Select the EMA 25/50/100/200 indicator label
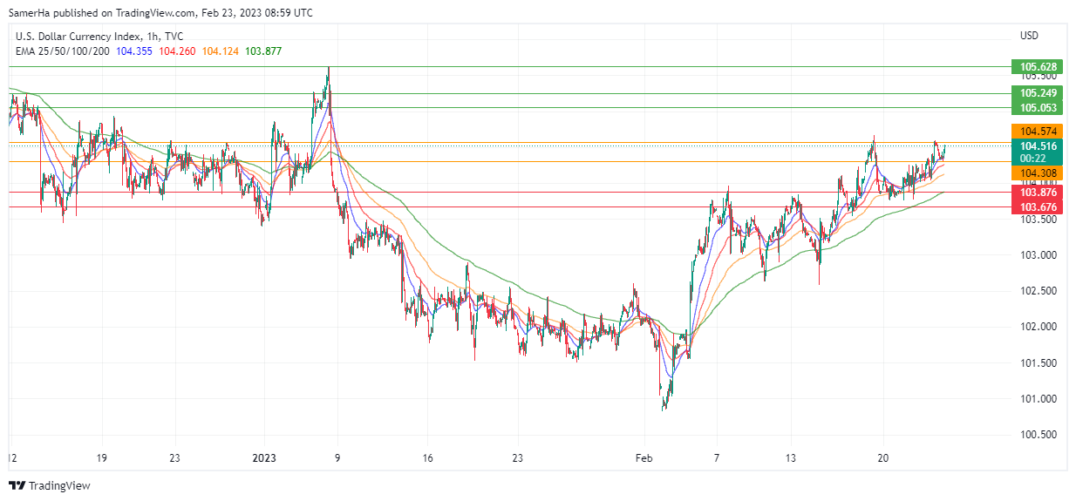Viewport: 1076px width, 501px height. pos(63,51)
